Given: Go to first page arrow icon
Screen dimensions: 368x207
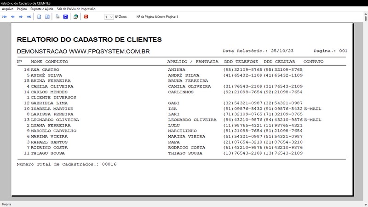Looking at the screenshot, I should 5,17.
